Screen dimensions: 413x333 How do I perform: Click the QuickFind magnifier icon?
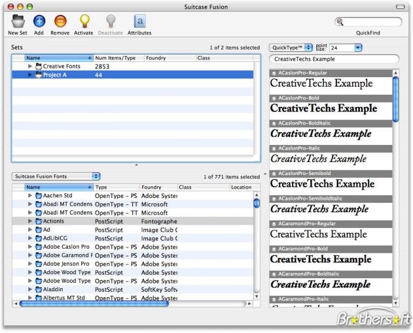pos(340,22)
